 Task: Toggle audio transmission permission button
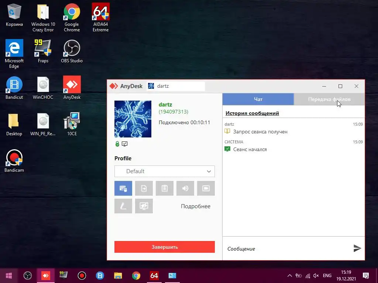click(185, 188)
